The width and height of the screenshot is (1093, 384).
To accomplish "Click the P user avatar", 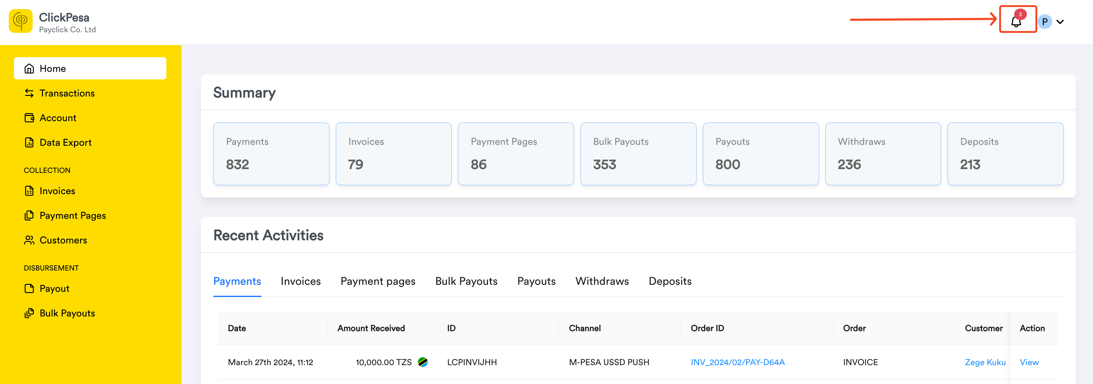I will pos(1045,22).
